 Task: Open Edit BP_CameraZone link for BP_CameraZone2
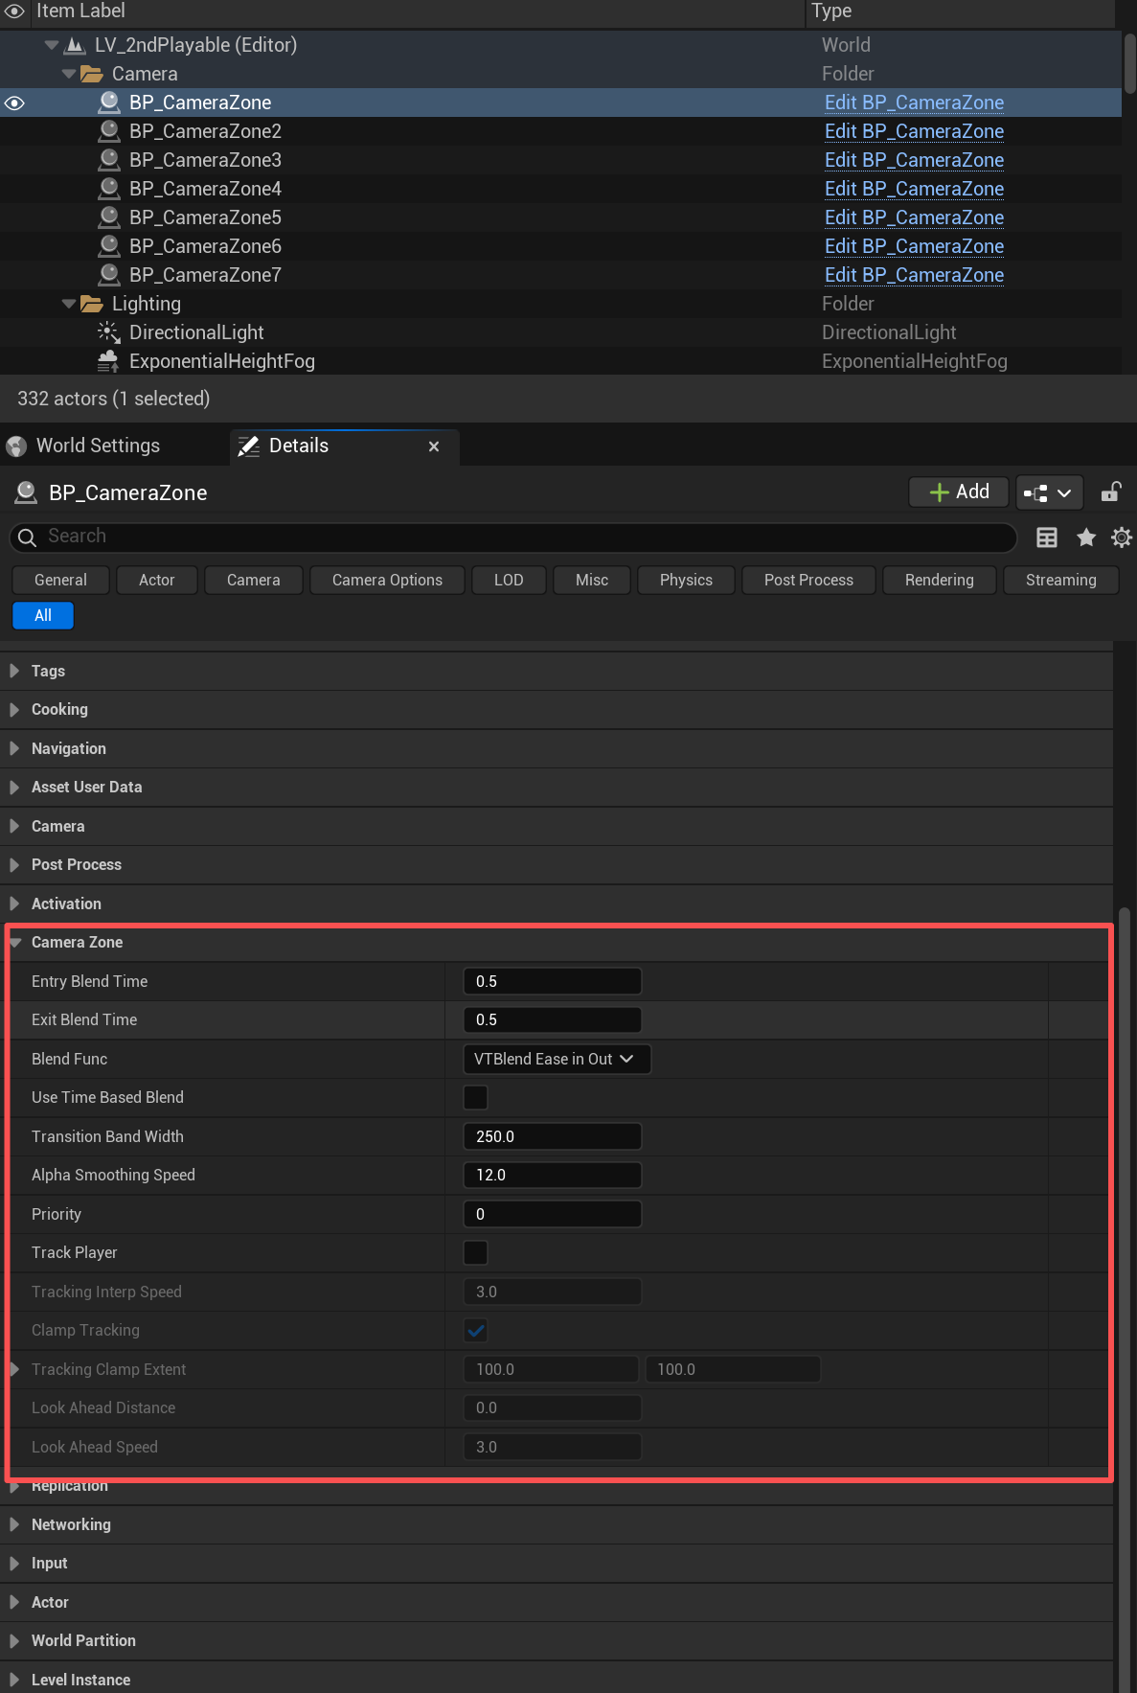point(914,131)
